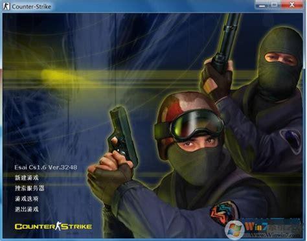Viewport: 307px width, 241px height.
Task: Click the Counter-Strike icon in the title bar
Action: [6, 6]
